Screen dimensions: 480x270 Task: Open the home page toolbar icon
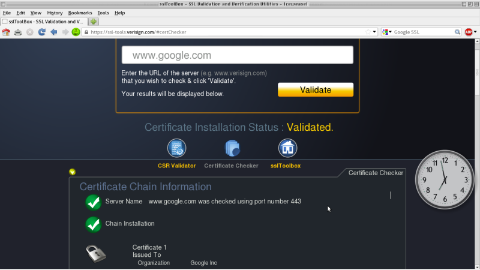(x=6, y=32)
